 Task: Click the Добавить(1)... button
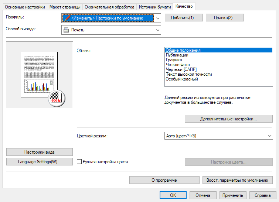184,18
